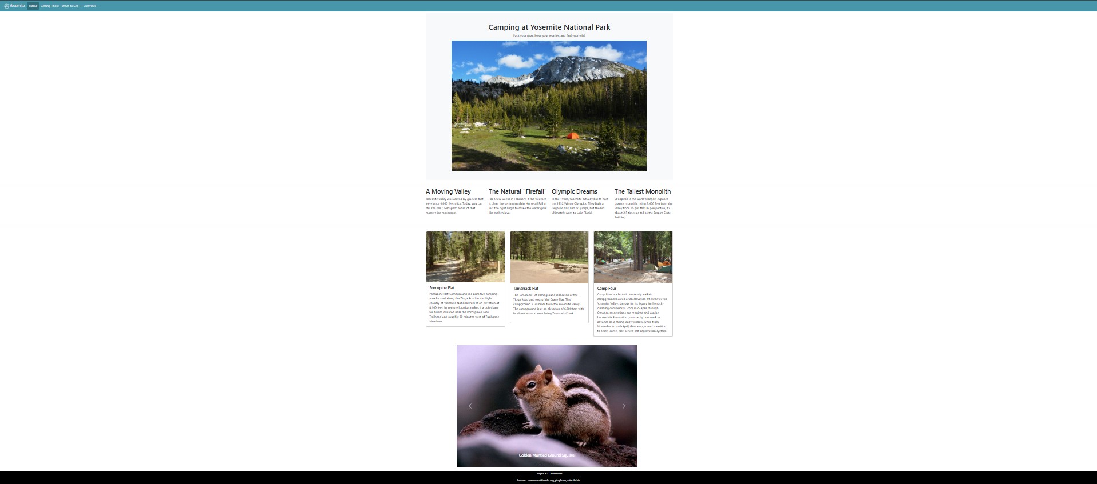Jump to the third carousel indicator
This screenshot has height=484, width=1097.
click(554, 462)
